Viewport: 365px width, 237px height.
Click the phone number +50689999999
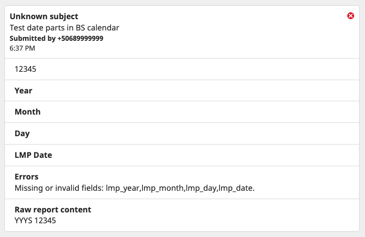pyautogui.click(x=80, y=38)
